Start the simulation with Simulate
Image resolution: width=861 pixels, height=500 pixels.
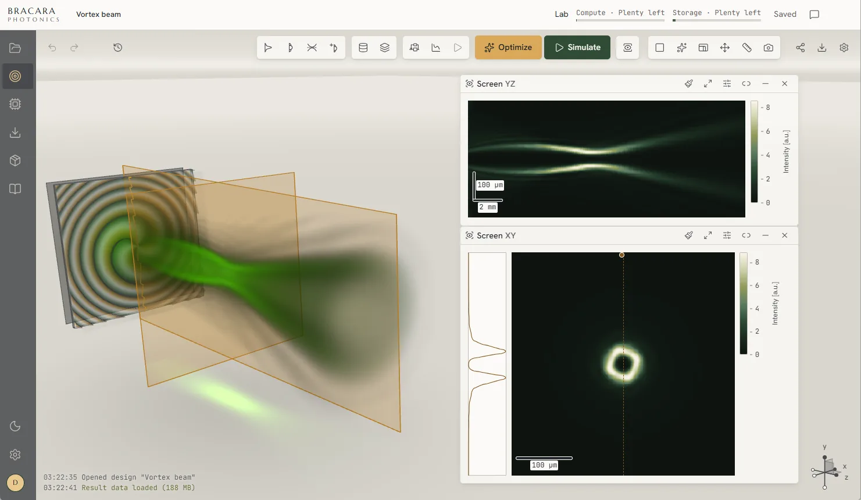[x=577, y=48]
